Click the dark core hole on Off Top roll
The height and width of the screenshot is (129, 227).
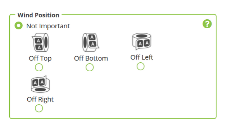click(46, 42)
